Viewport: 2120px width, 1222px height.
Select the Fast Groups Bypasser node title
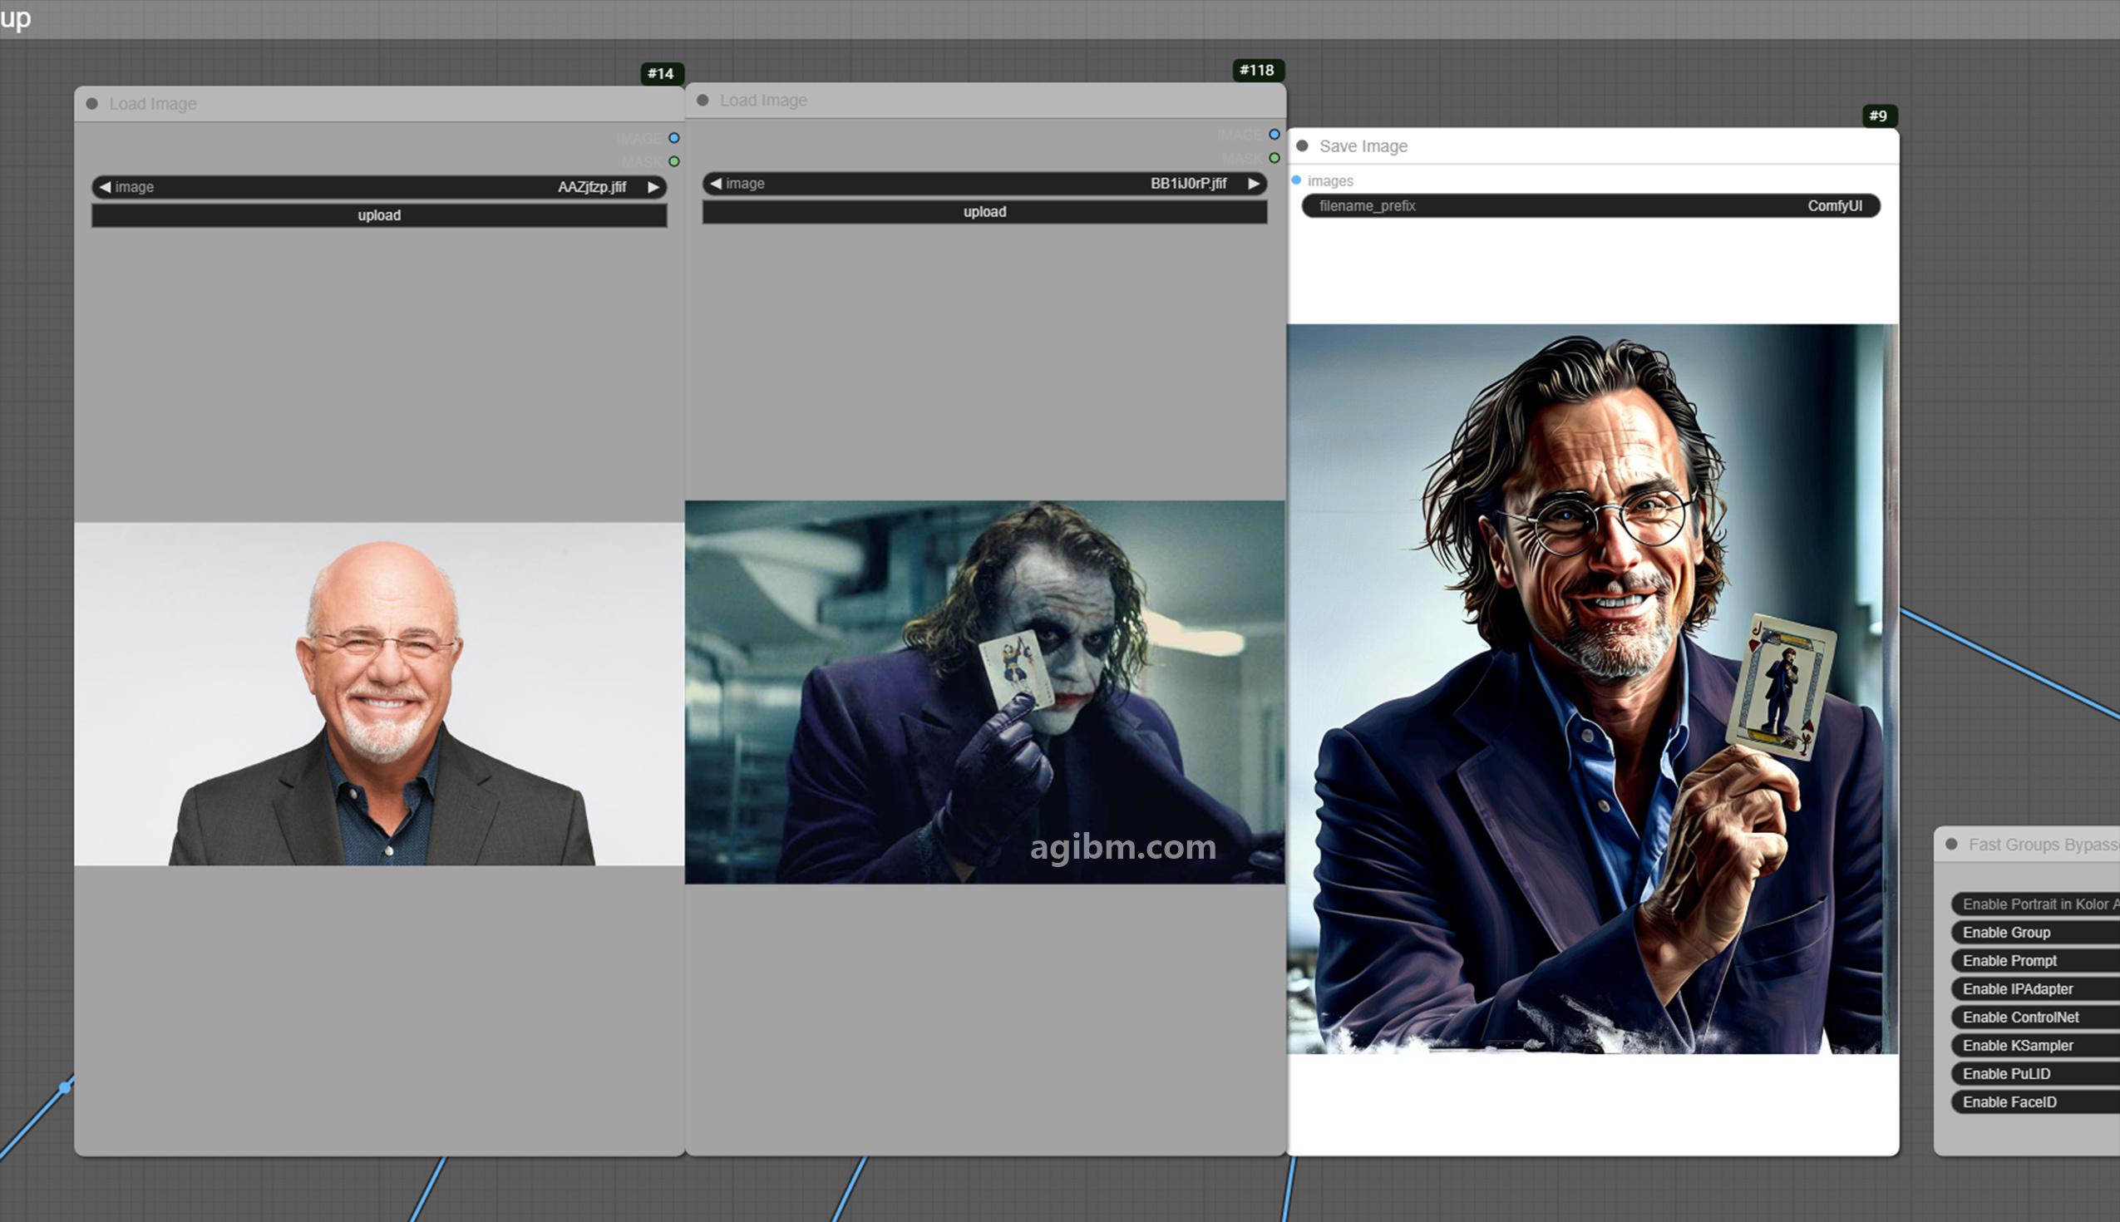2044,845
